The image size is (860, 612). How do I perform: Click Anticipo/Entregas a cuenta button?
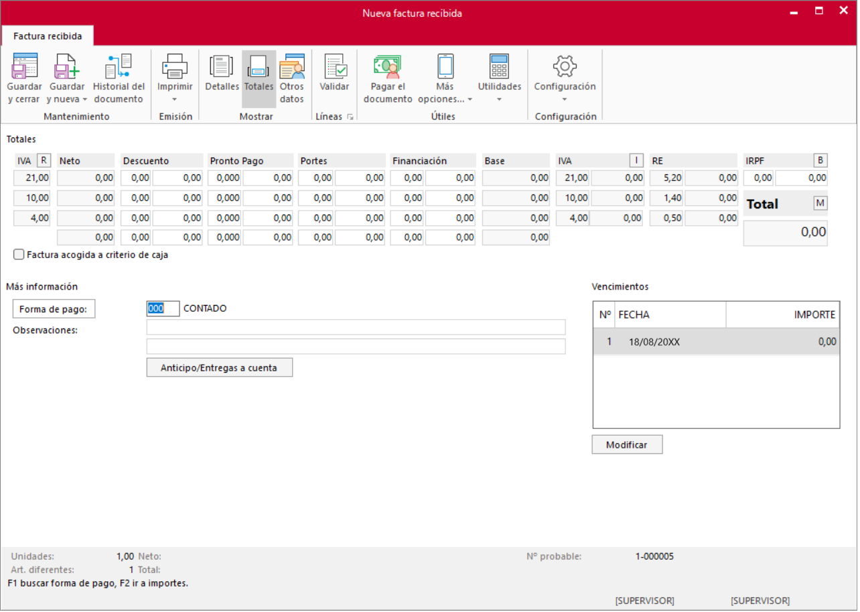click(220, 367)
